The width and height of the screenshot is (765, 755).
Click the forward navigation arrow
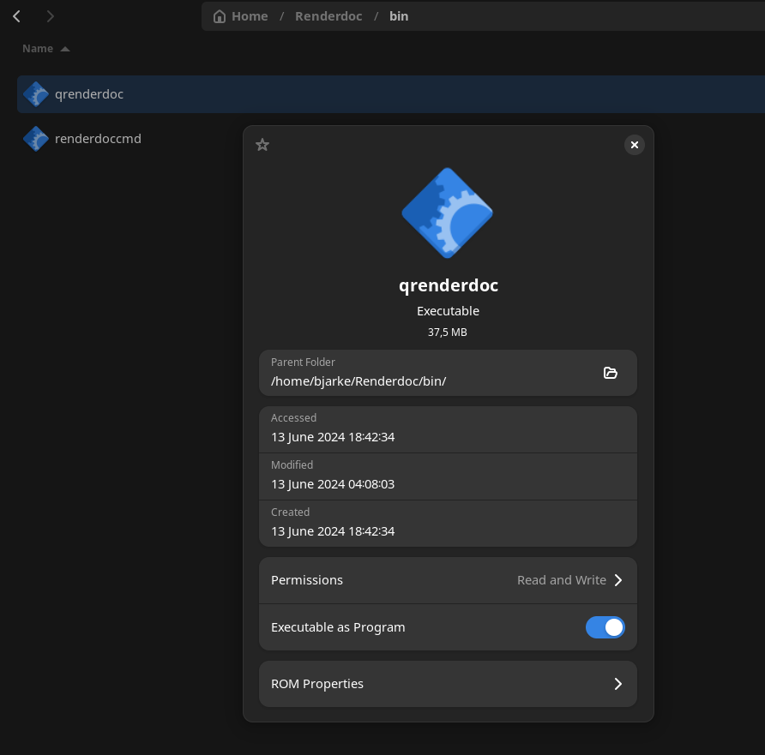coord(51,16)
